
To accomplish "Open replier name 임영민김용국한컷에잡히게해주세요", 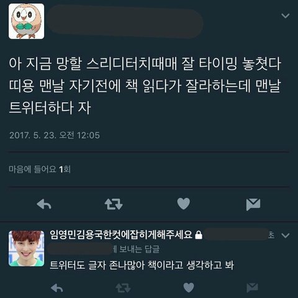I will (x=121, y=235).
